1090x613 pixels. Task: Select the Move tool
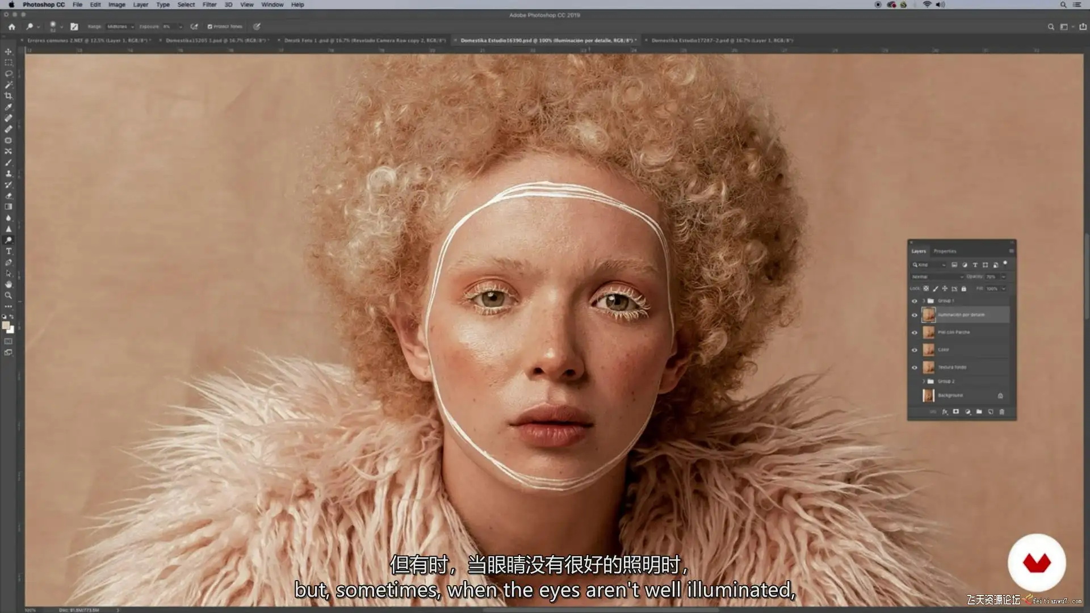(9, 52)
